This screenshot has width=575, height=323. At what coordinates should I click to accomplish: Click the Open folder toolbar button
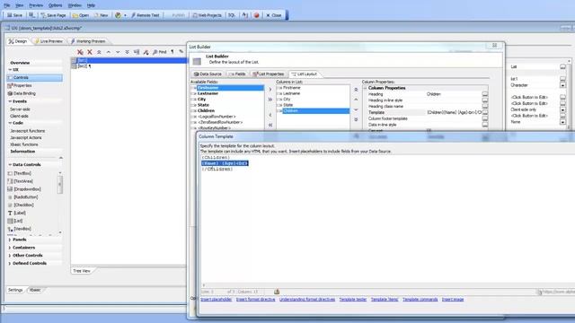pyautogui.click(x=81, y=15)
